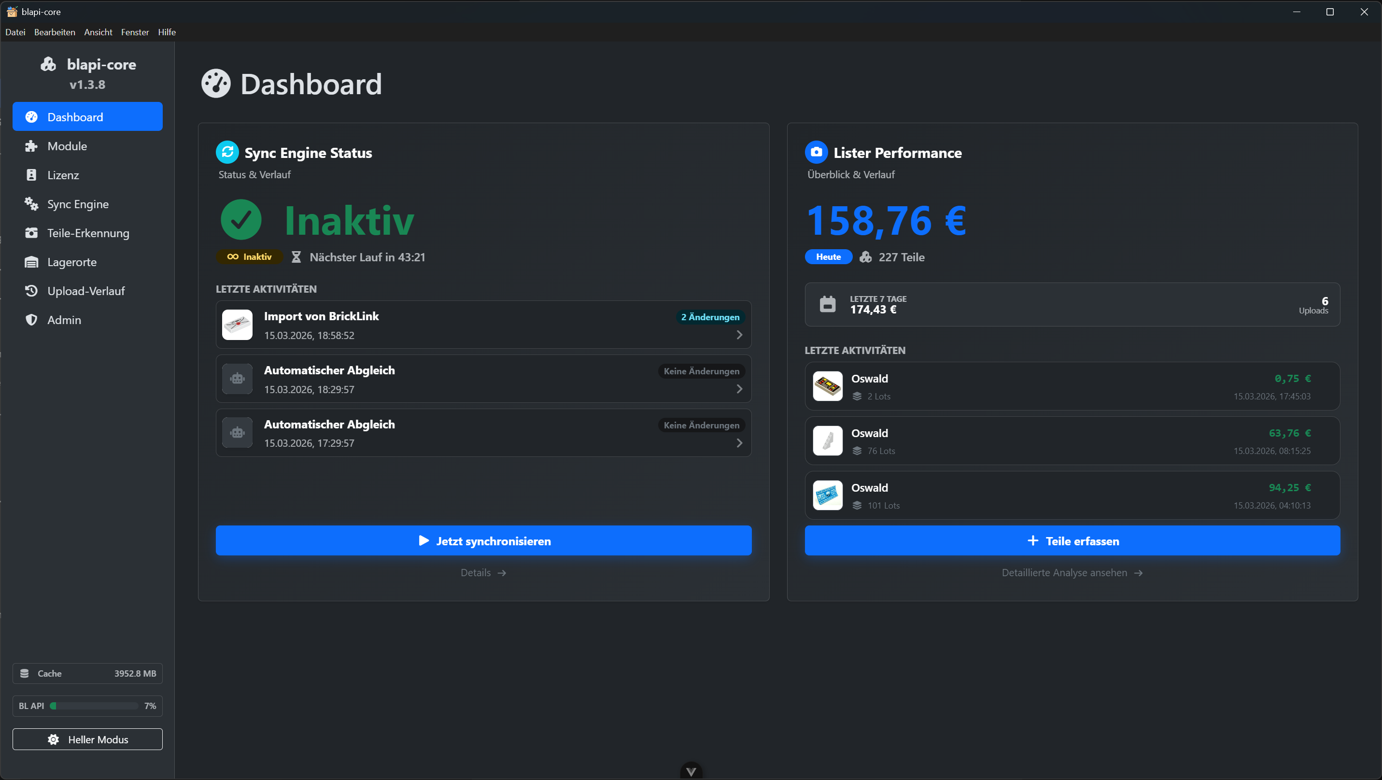The width and height of the screenshot is (1382, 780).
Task: Open Oswald 63,76 € upload thumbnail
Action: 827,440
